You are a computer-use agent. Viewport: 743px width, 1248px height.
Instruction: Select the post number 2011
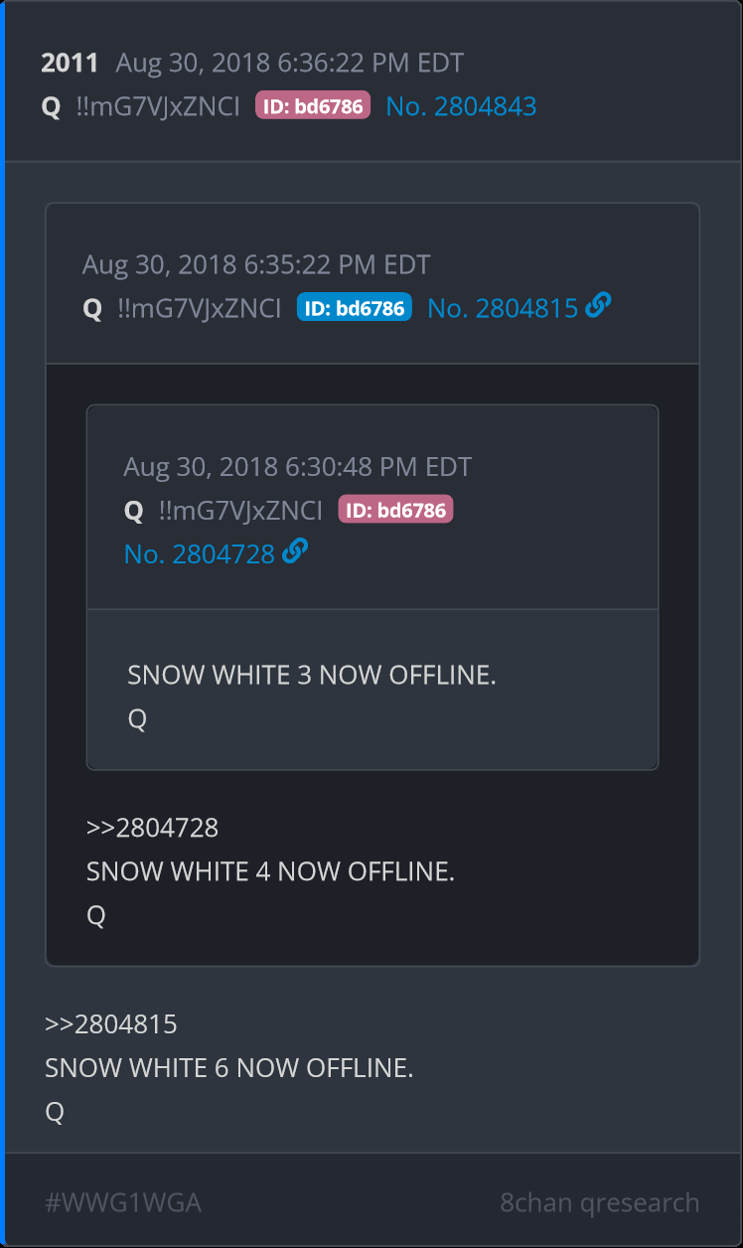point(70,63)
